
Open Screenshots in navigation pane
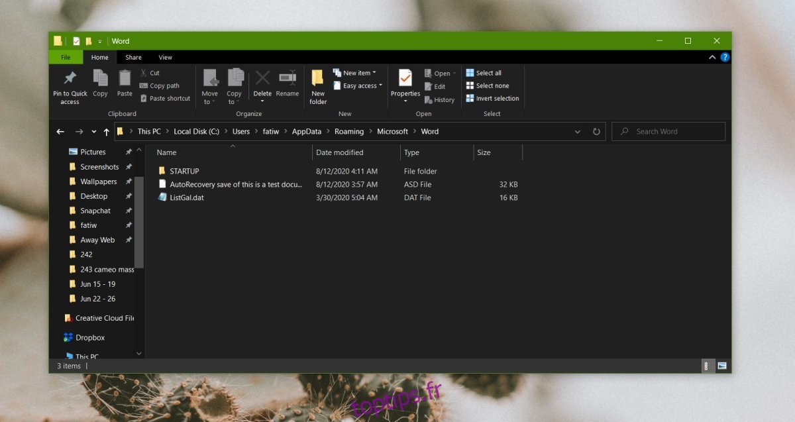click(x=99, y=167)
